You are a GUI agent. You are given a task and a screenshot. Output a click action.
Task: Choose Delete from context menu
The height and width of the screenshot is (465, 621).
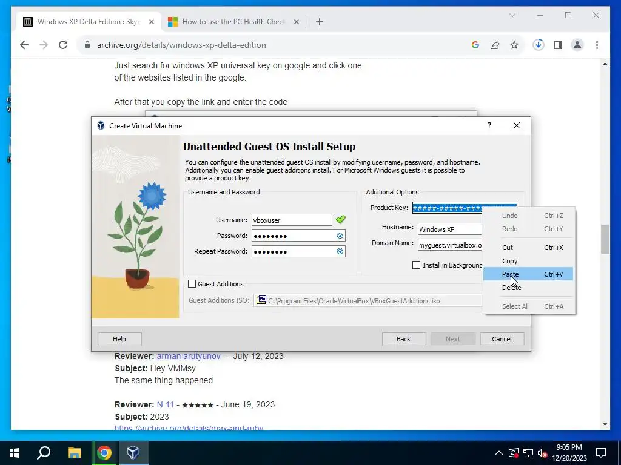click(528, 288)
